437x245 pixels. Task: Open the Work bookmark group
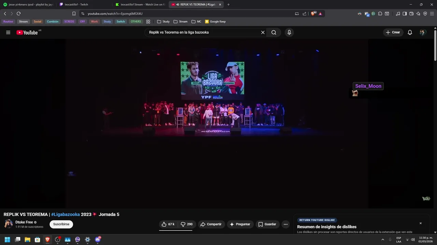coord(94,21)
